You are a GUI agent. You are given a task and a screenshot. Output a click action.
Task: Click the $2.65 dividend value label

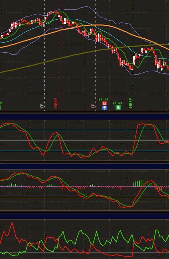pos(117,104)
